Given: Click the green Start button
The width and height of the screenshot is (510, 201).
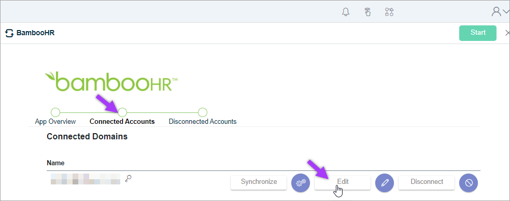Looking at the screenshot, I should (478, 33).
